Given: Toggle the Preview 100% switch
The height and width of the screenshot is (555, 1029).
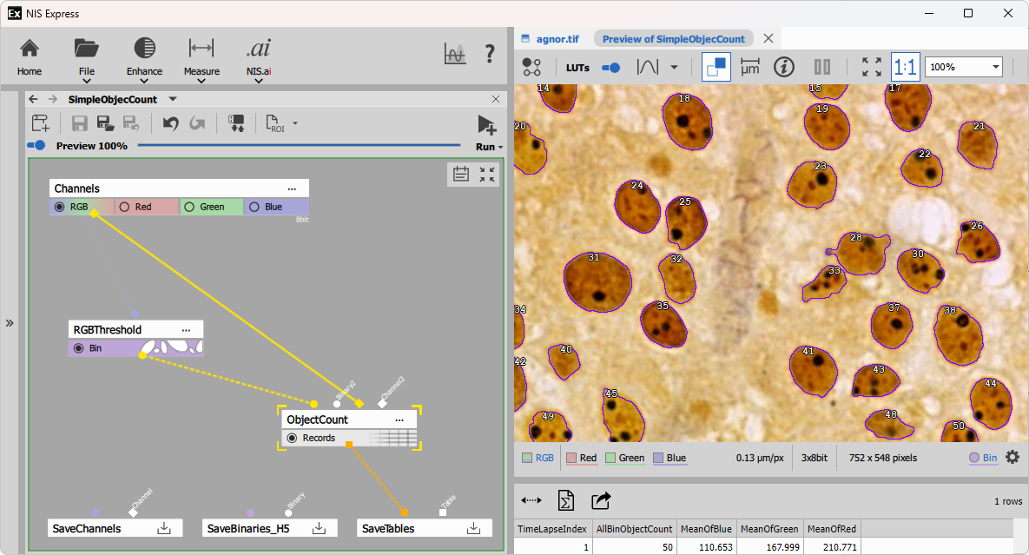Looking at the screenshot, I should (x=36, y=146).
